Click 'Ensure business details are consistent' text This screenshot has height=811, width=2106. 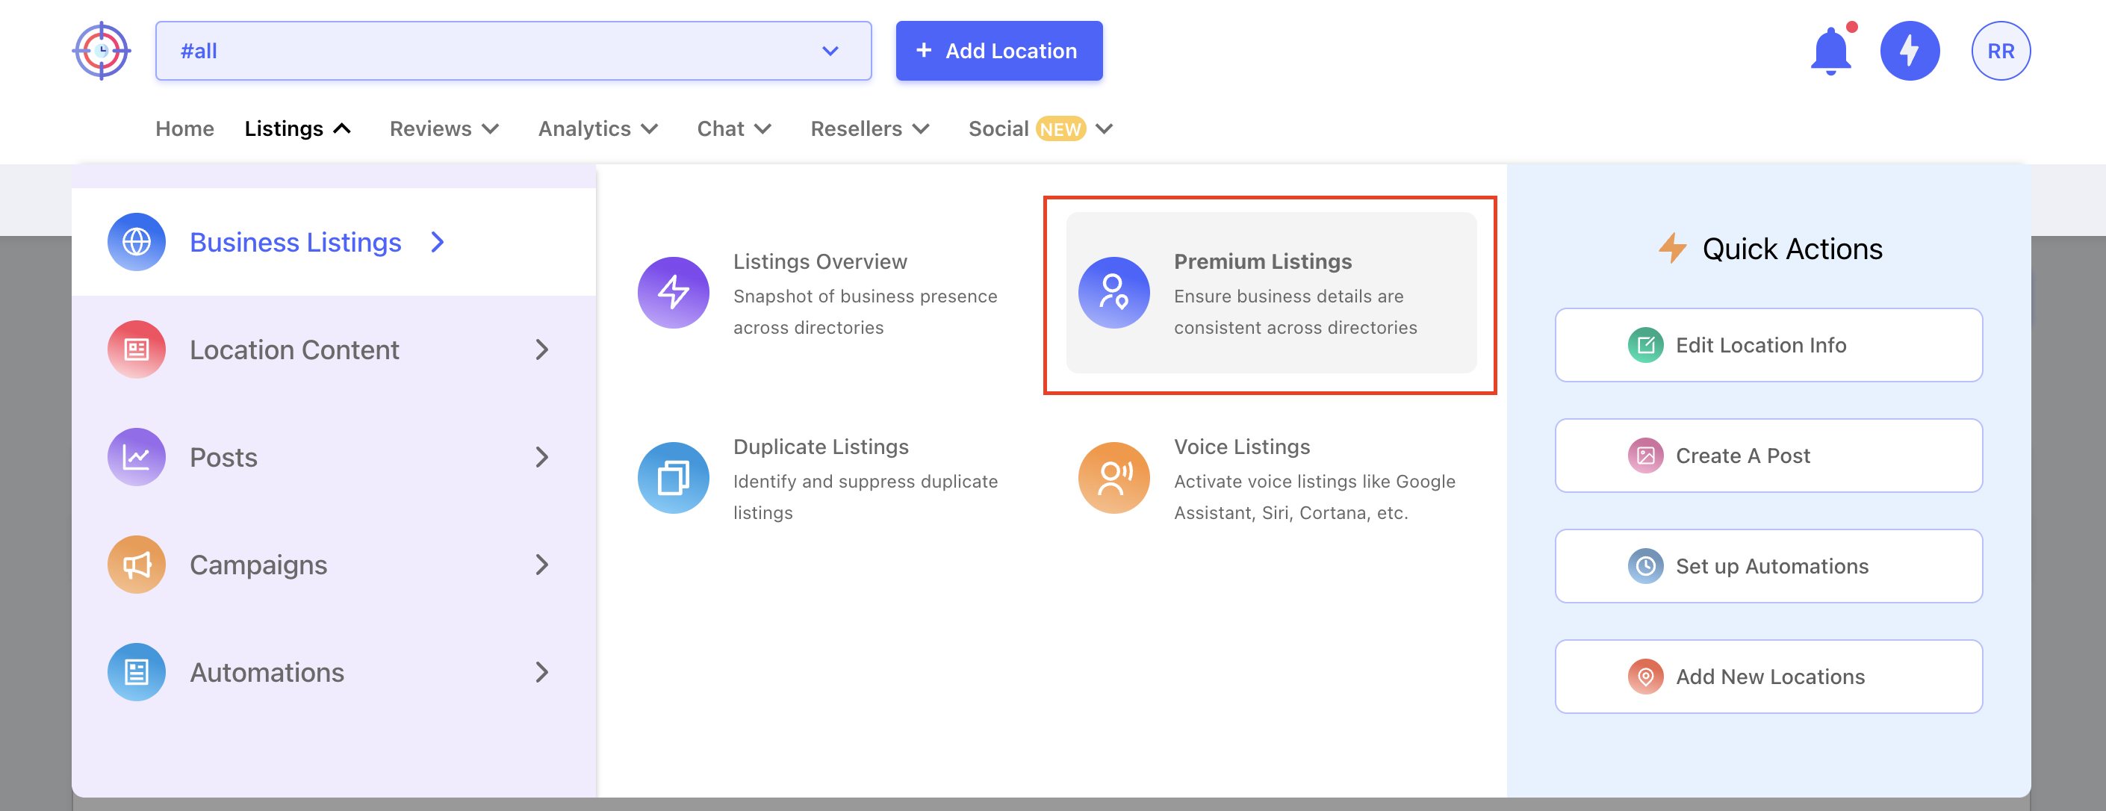[x=1295, y=311]
